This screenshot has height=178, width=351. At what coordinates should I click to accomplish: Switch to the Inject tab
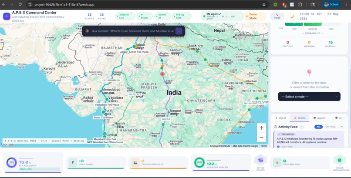pyautogui.click(x=280, y=118)
